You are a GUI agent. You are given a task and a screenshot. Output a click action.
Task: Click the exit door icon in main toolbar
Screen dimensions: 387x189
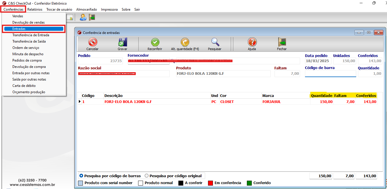(x=92, y=18)
